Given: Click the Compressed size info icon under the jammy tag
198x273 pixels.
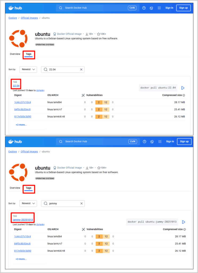Looking at the screenshot, I should [x=185, y=229].
